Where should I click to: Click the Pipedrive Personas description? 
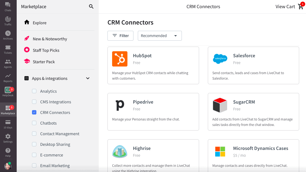click(x=146, y=119)
